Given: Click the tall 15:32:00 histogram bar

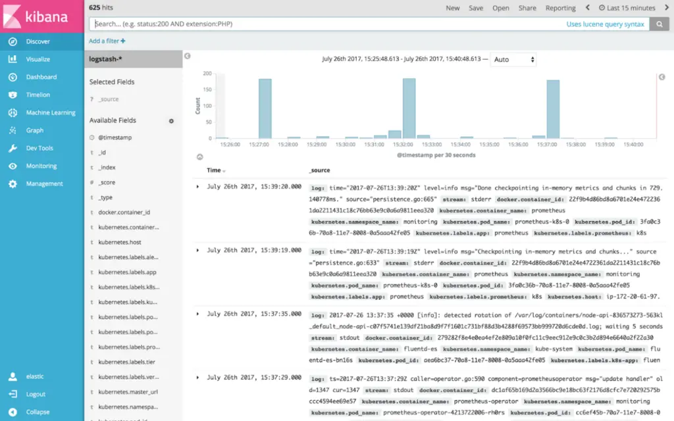Looking at the screenshot, I should click(x=409, y=109).
